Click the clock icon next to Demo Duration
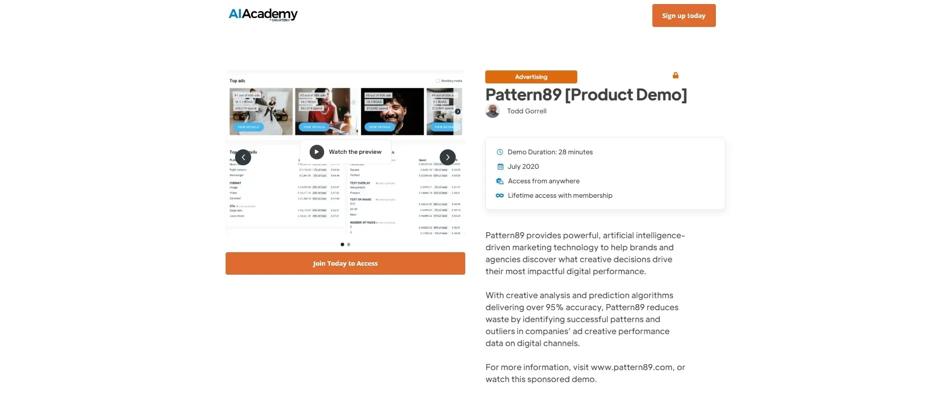Screen dimensions: 950x417 click(x=500, y=152)
